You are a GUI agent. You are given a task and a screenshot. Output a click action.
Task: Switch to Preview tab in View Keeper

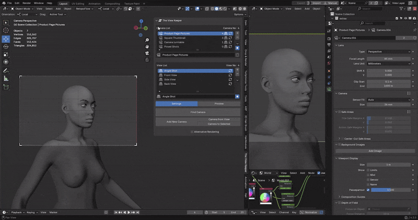[219, 104]
